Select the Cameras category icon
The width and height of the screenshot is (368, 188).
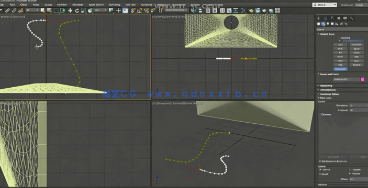pyautogui.click(x=332, y=24)
